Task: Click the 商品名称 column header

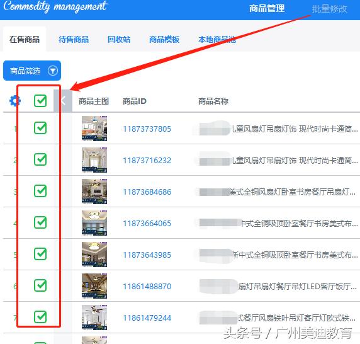Action: tap(213, 101)
